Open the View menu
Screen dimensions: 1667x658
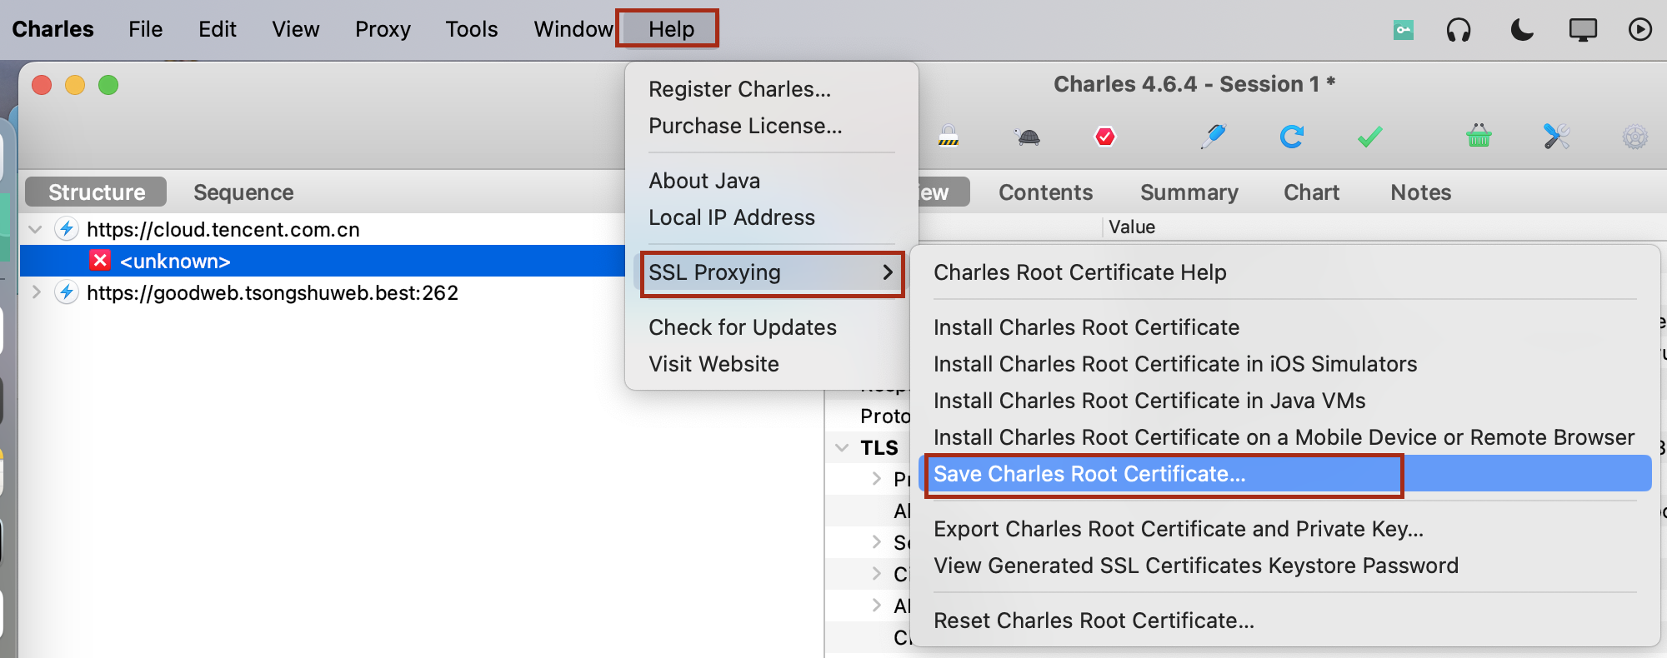(295, 29)
